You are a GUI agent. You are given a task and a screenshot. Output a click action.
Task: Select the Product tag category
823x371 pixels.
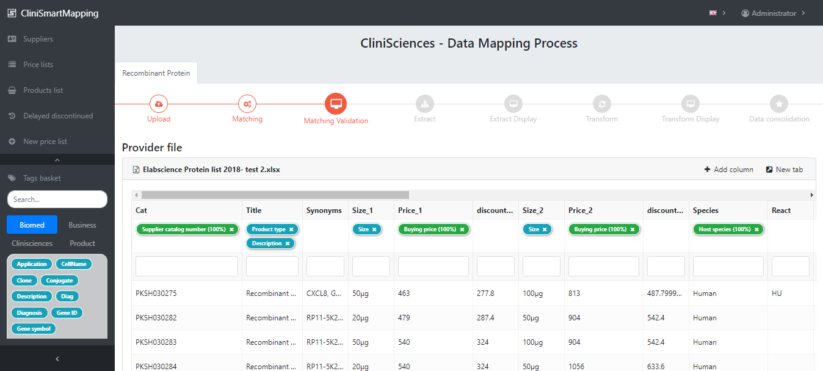pyautogui.click(x=82, y=243)
